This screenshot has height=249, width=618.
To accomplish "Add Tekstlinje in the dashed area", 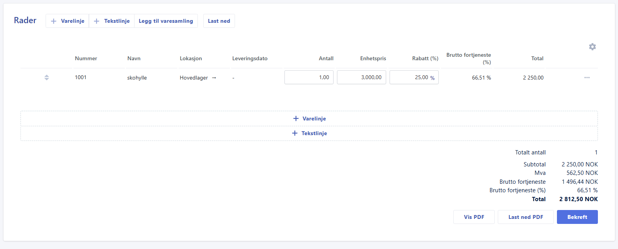I will coord(309,133).
